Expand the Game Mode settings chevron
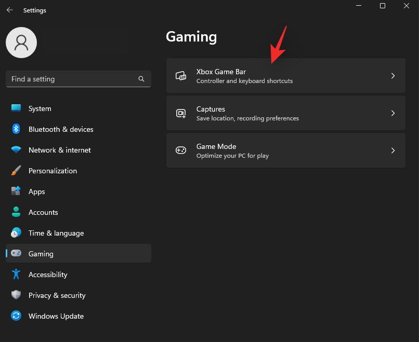 (x=394, y=150)
